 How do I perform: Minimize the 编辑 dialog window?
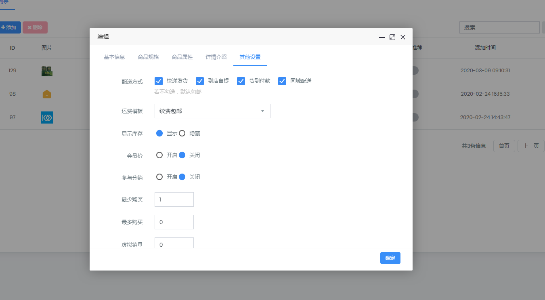click(x=382, y=37)
